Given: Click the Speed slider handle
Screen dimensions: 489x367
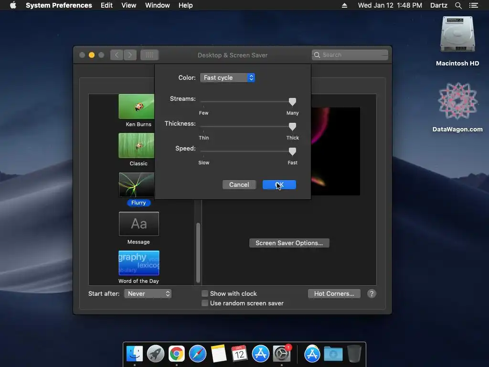Looking at the screenshot, I should 292,151.
